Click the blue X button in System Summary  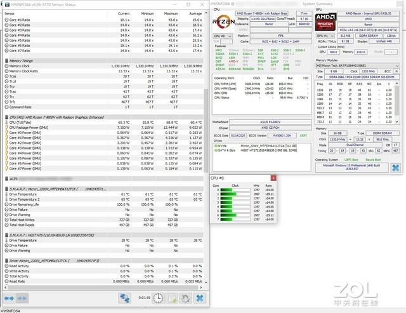pyautogui.click(x=396, y=168)
